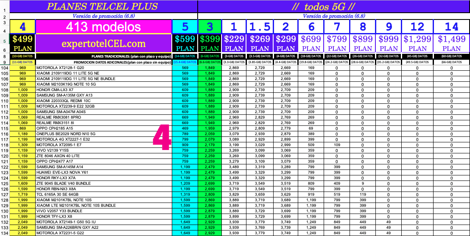Select the '// todos 5G //' header cell

tap(333, 7)
